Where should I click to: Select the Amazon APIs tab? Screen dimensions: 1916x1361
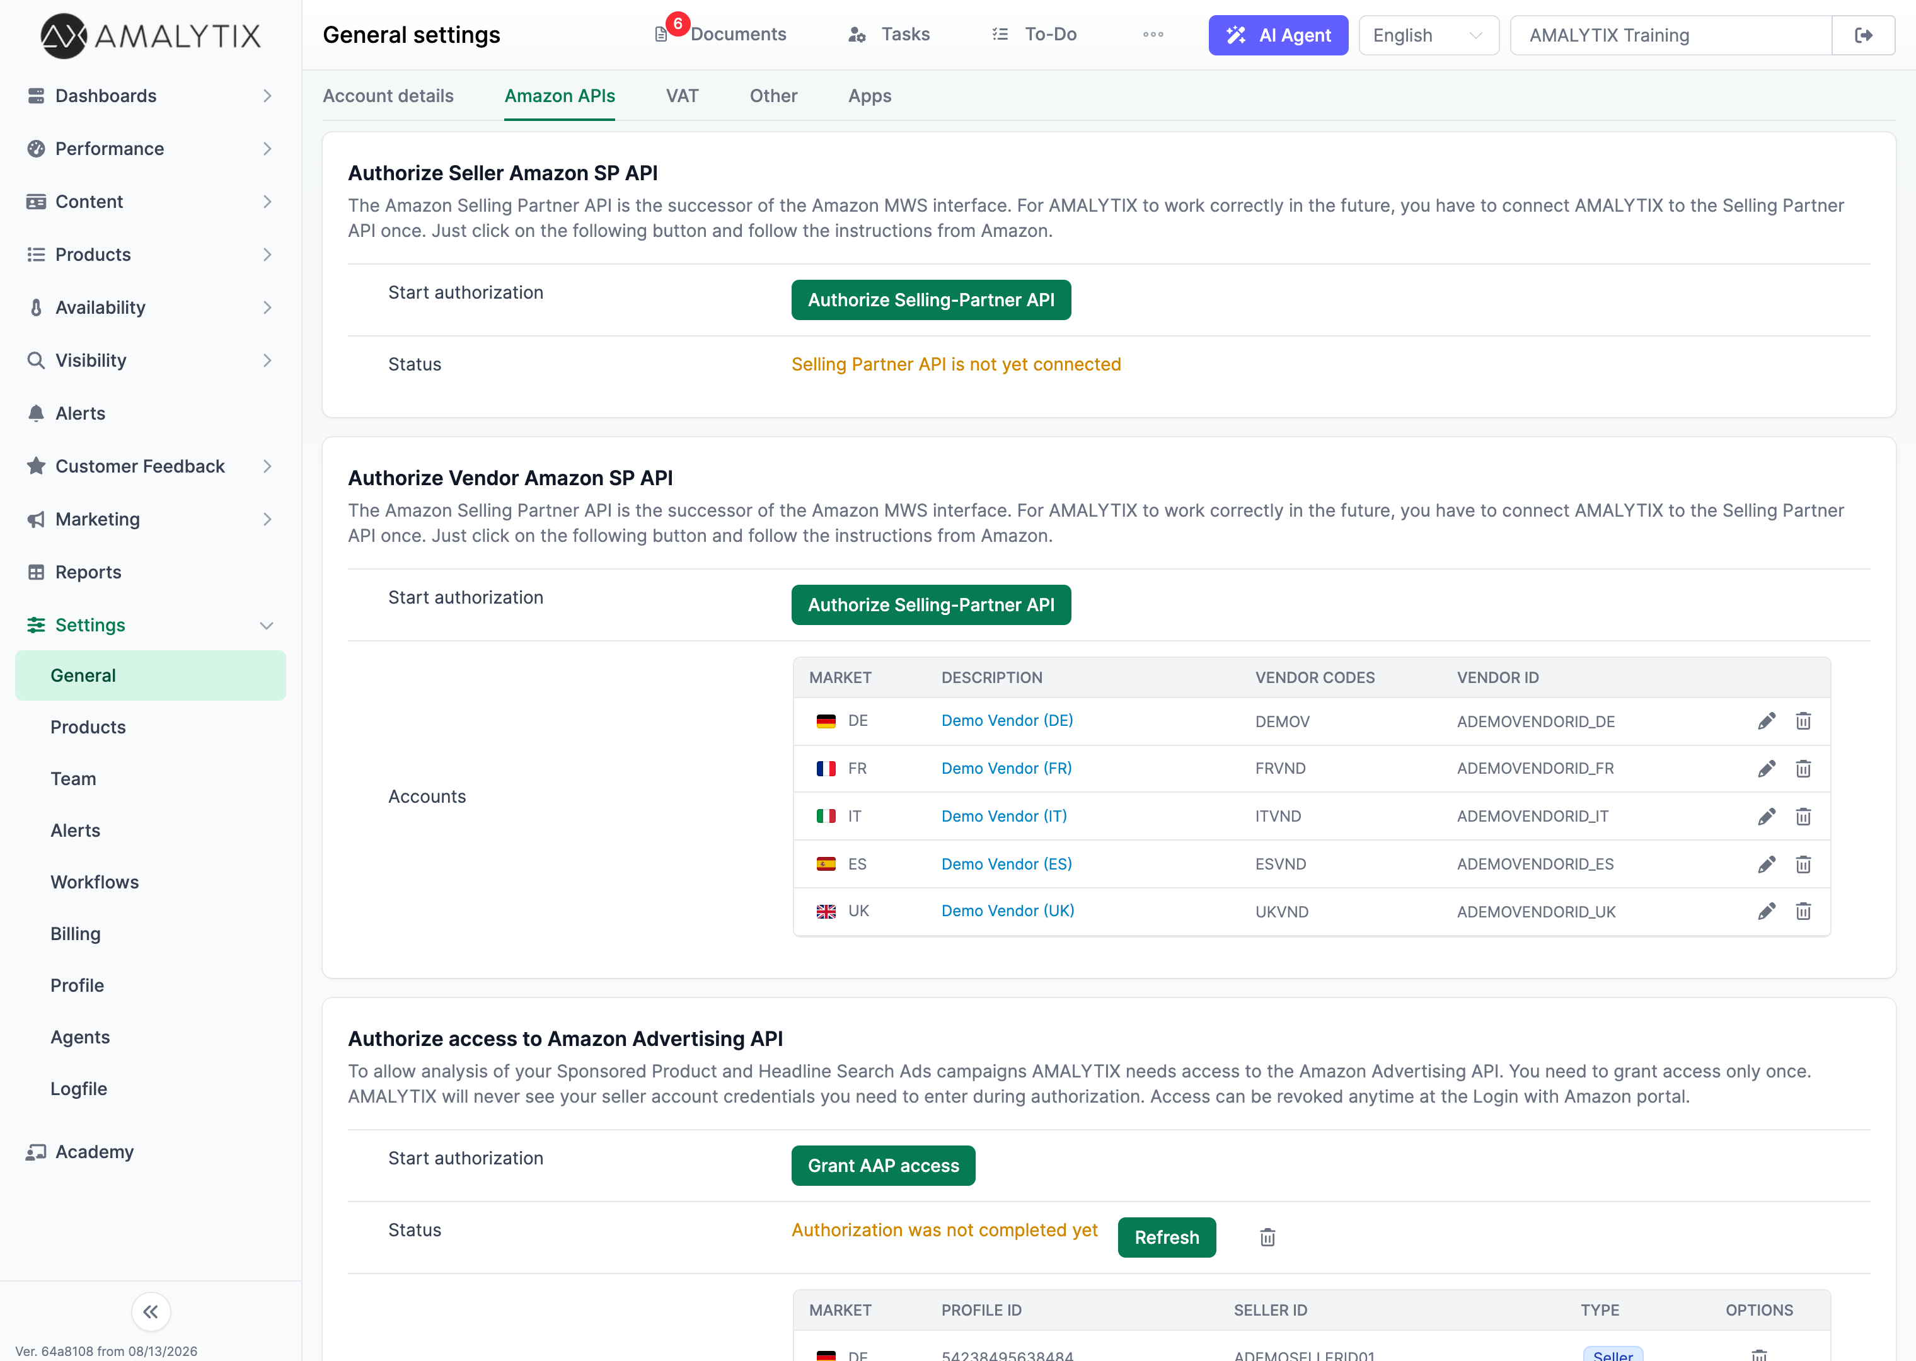click(559, 96)
